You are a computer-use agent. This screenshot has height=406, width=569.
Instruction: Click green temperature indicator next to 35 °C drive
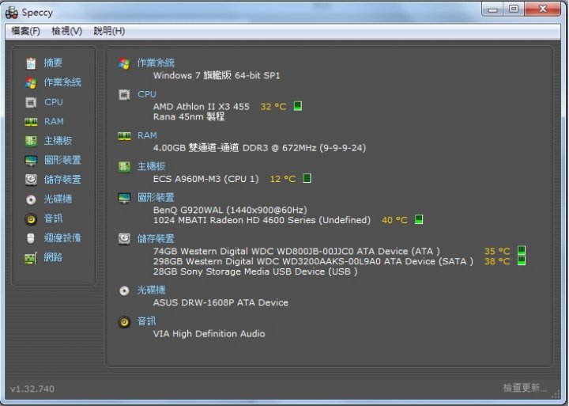pyautogui.click(x=522, y=250)
